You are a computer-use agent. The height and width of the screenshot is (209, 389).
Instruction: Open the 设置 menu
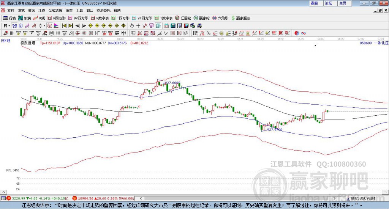[69, 10]
